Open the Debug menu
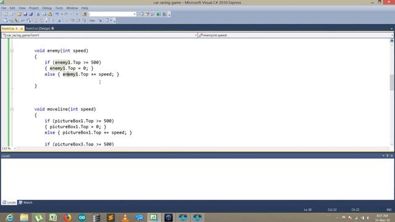This screenshot has width=395, height=222. pos(47,8)
